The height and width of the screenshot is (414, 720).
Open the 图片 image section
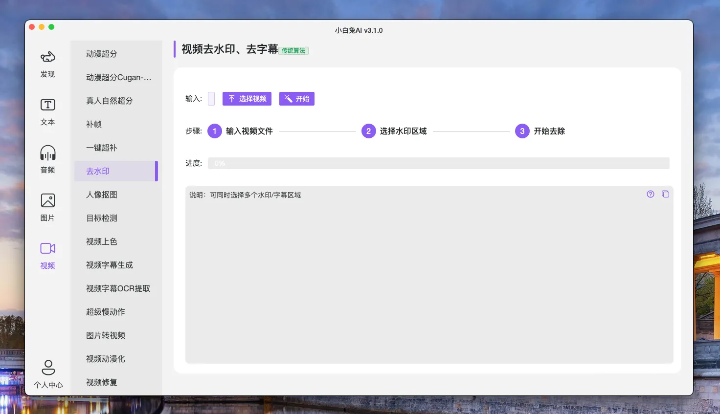pos(47,208)
